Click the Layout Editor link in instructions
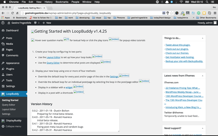The image size is (218, 136). tap(53, 57)
